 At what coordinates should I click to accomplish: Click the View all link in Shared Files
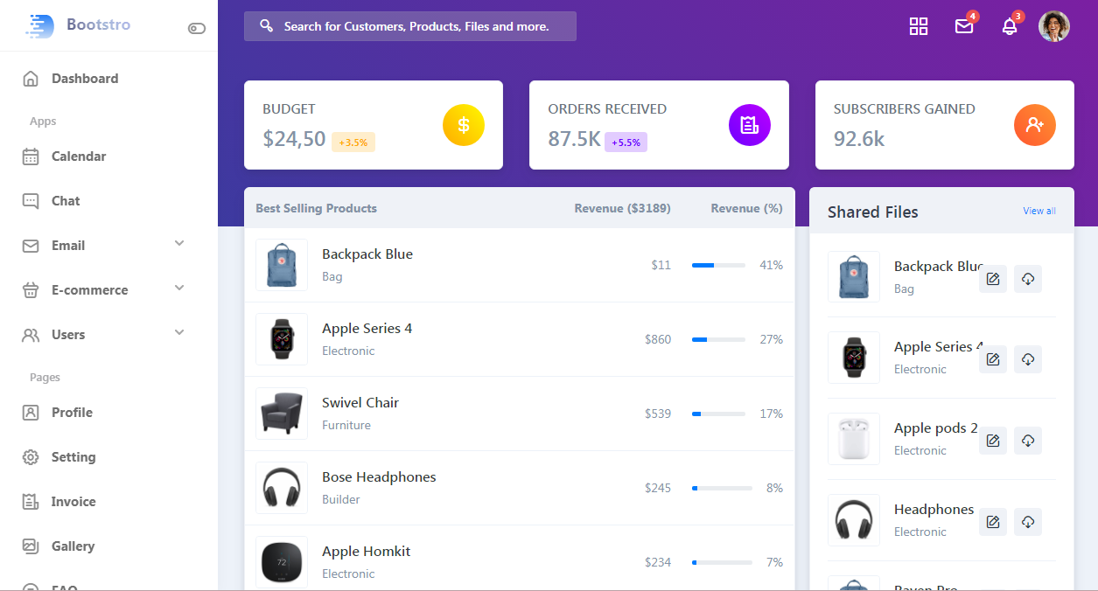pos(1039,211)
